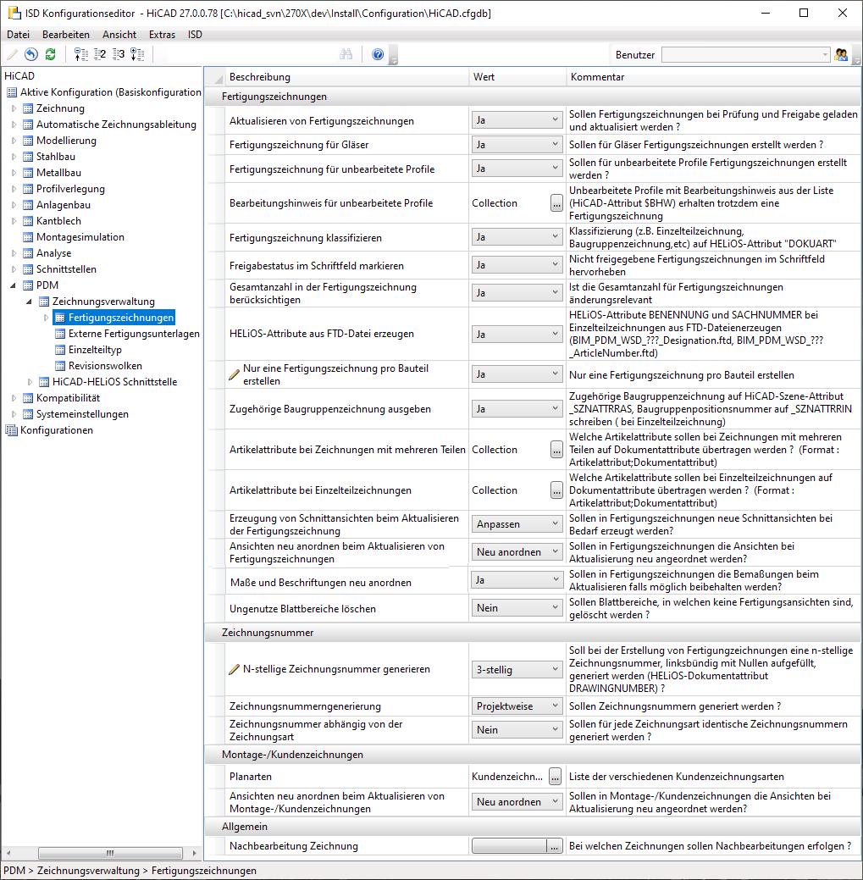This screenshot has height=880, width=863.
Task: Select Schnittstellen in the tree
Action: (66, 269)
